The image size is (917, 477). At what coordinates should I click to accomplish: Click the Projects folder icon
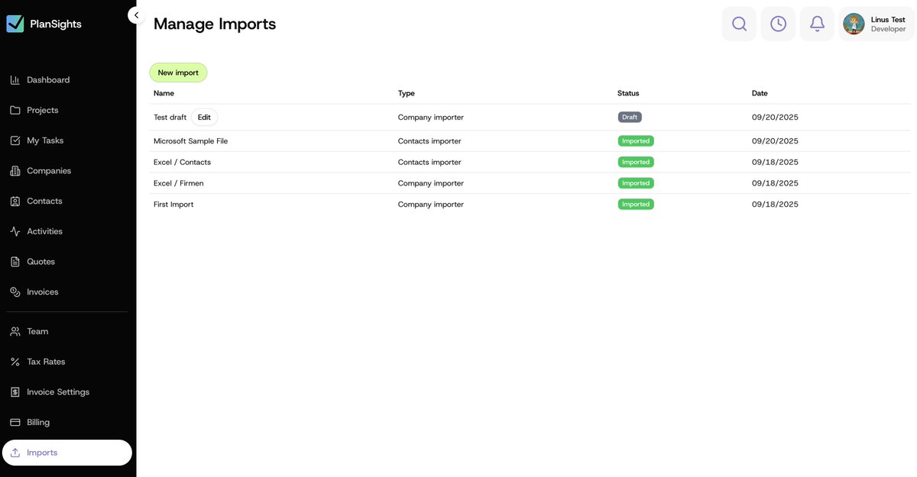[x=15, y=110]
